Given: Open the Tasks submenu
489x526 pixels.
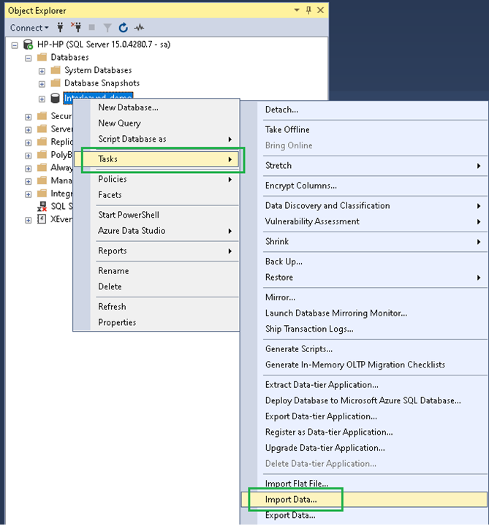Looking at the screenshot, I should 156,159.
